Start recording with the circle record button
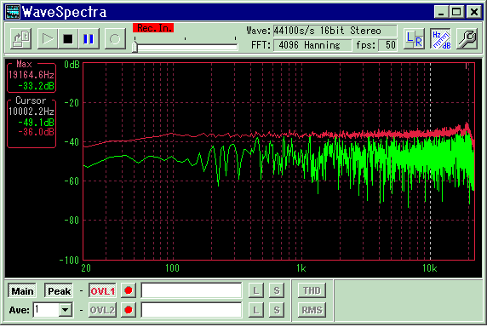 [115, 39]
